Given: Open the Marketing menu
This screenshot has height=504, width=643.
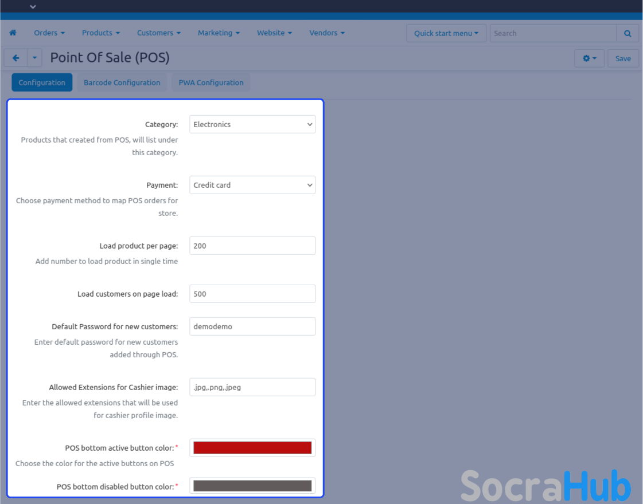Looking at the screenshot, I should (219, 33).
